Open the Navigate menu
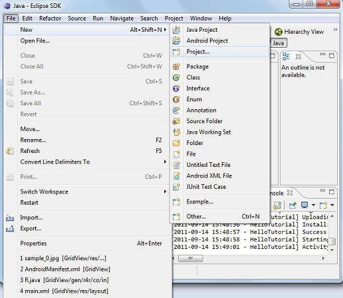 coord(122,19)
